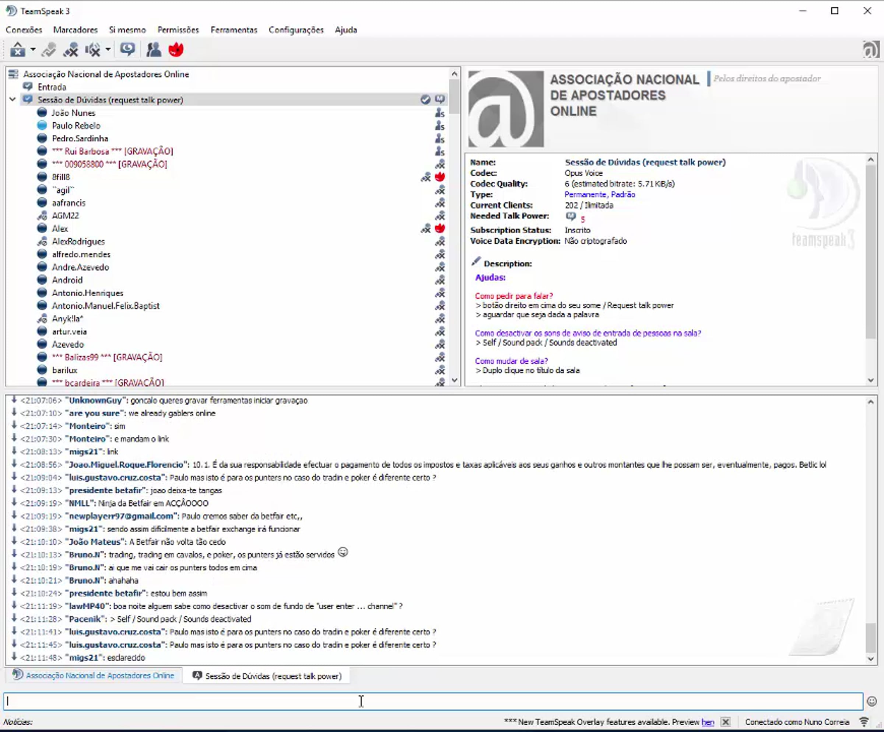Select user Andre.Azevedo in the channel
884x732 pixels.
(x=80, y=268)
